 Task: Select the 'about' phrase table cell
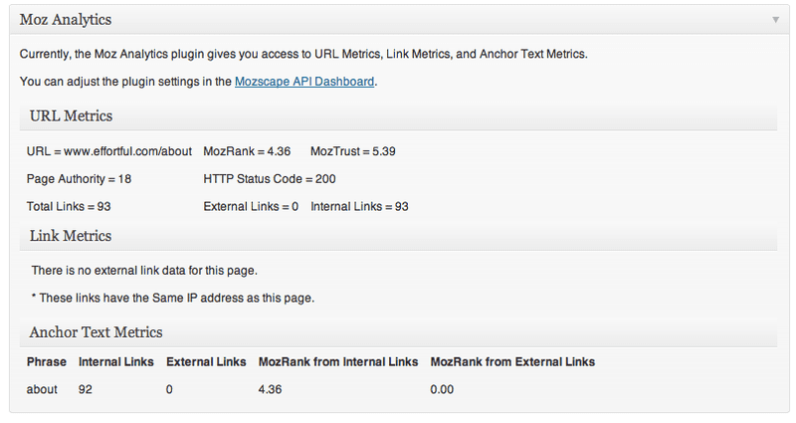point(43,389)
